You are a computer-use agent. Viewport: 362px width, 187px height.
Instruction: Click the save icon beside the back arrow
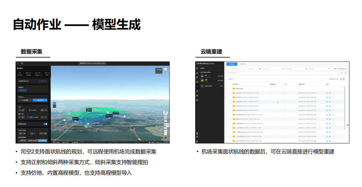[22, 63]
